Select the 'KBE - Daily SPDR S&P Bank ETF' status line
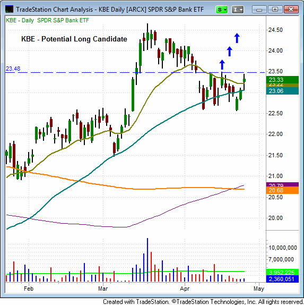Screen dimensions: 304x305 [x=47, y=20]
